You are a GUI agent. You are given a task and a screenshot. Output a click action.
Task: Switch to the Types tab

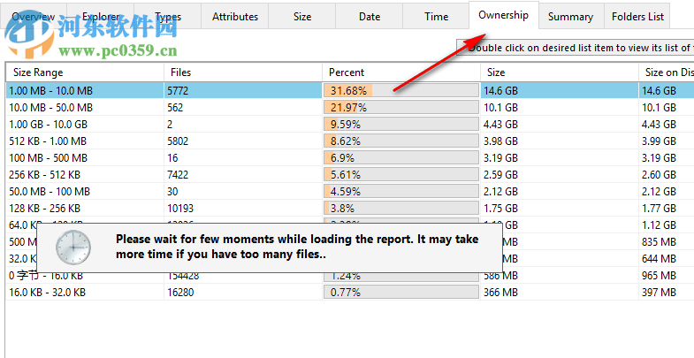(168, 17)
